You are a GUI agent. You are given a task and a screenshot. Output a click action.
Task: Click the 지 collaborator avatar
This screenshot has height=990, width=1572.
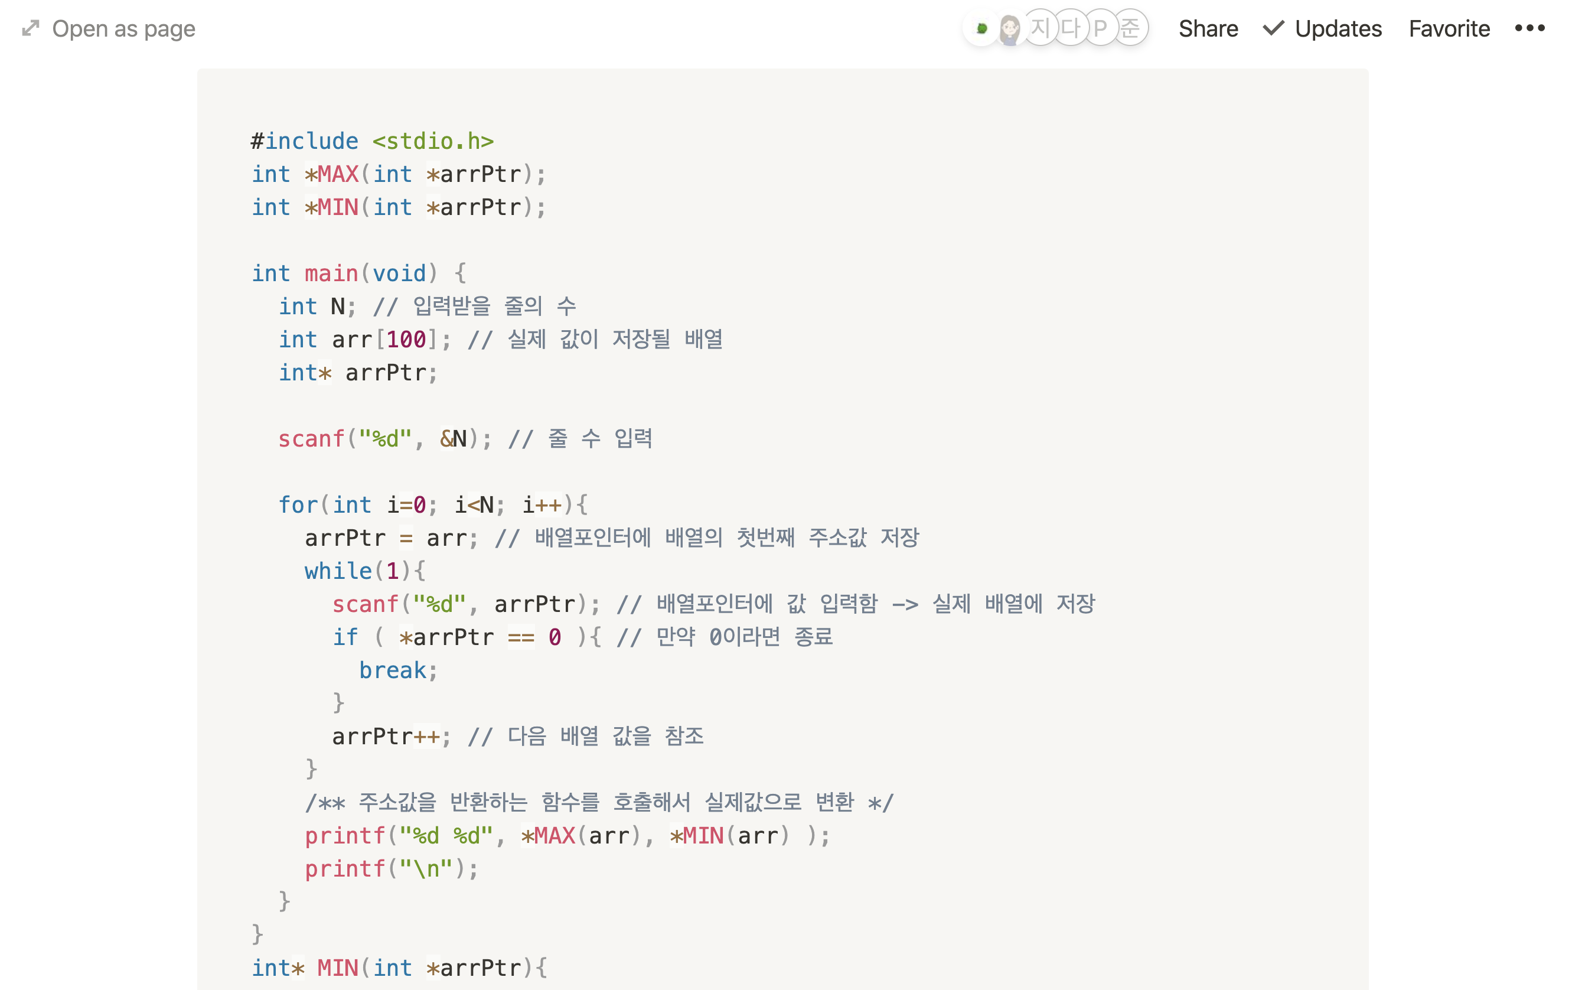1040,28
